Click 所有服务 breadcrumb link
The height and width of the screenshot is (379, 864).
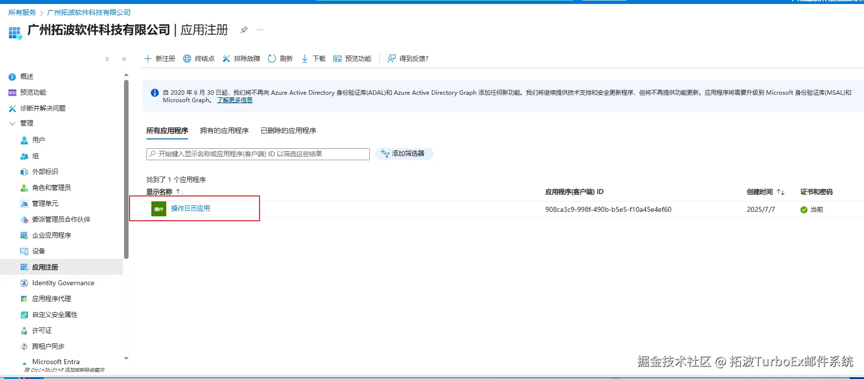pyautogui.click(x=22, y=12)
